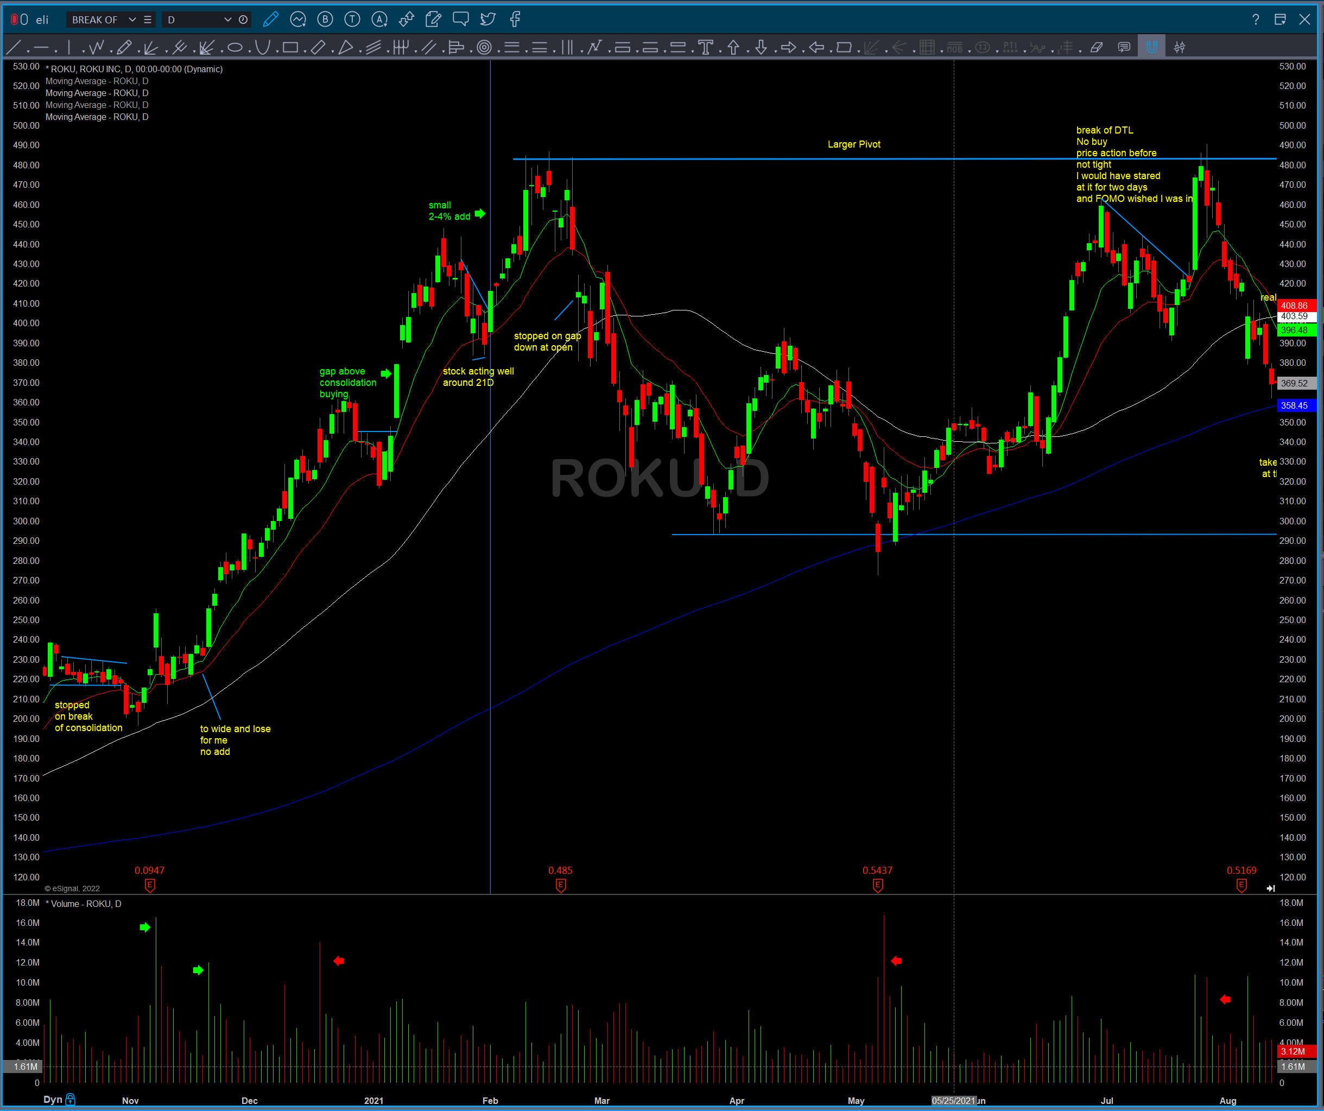The image size is (1324, 1111).
Task: Click the 05/25/2021 date cursor label
Action: pos(954,1101)
